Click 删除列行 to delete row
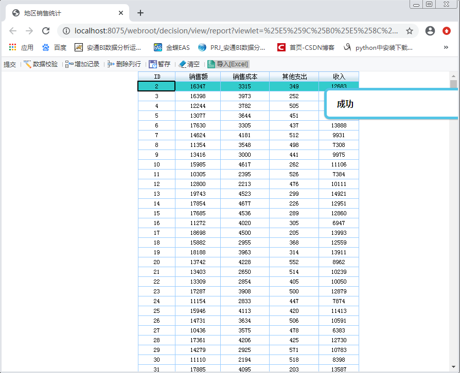This screenshot has width=460, height=373. [124, 64]
